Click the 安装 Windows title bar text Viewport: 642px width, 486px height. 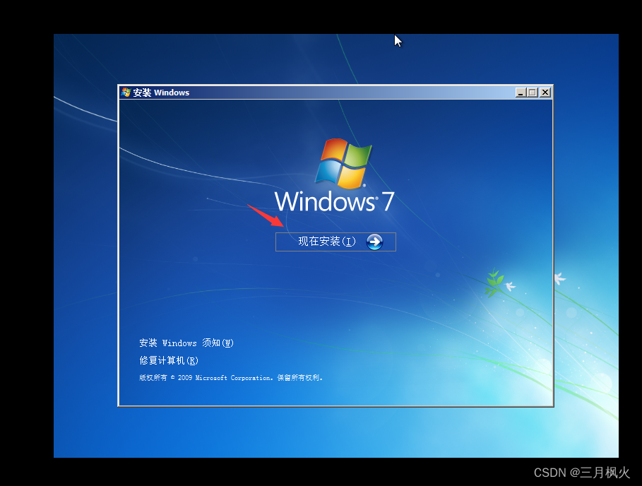[161, 93]
